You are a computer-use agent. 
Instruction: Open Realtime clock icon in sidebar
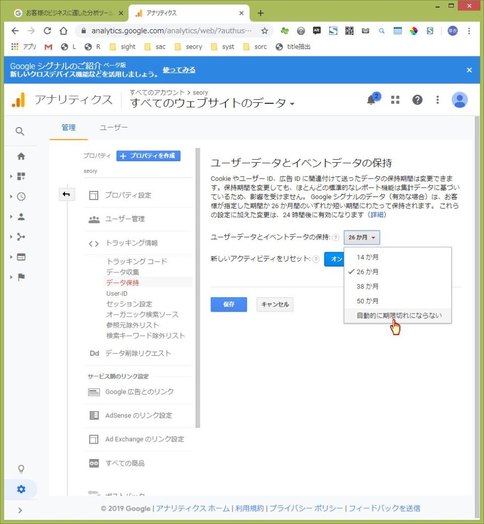21,196
